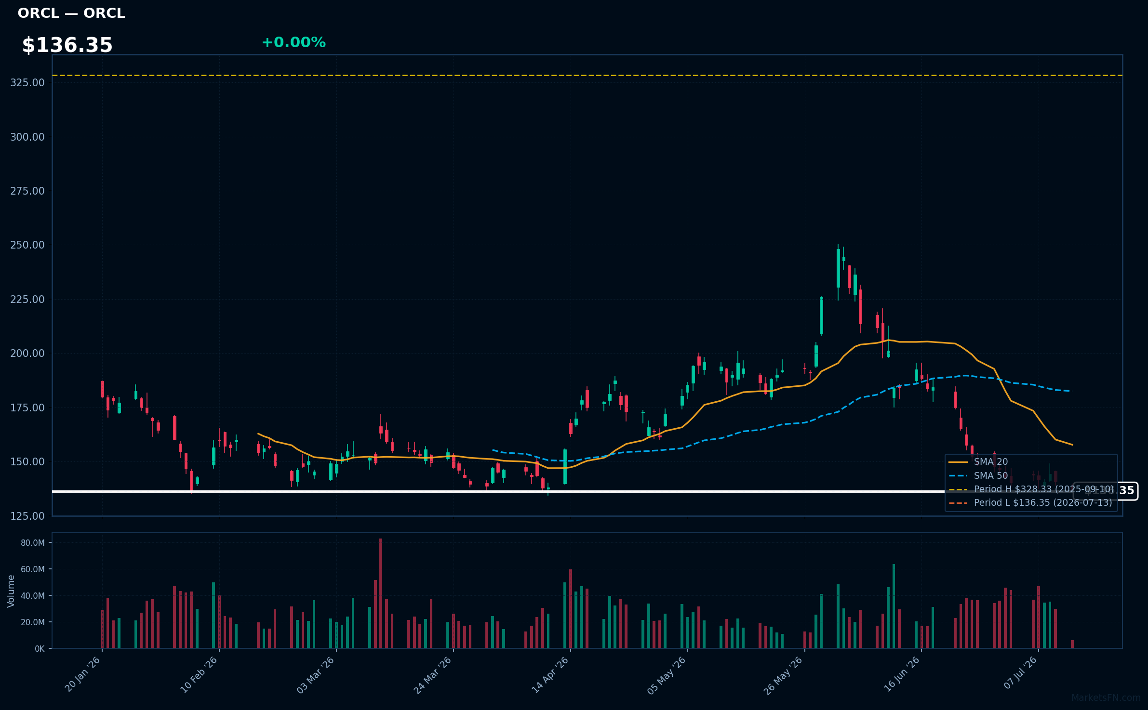Click the 225.00 price axis label
This screenshot has width=1148, height=710.
pos(27,299)
